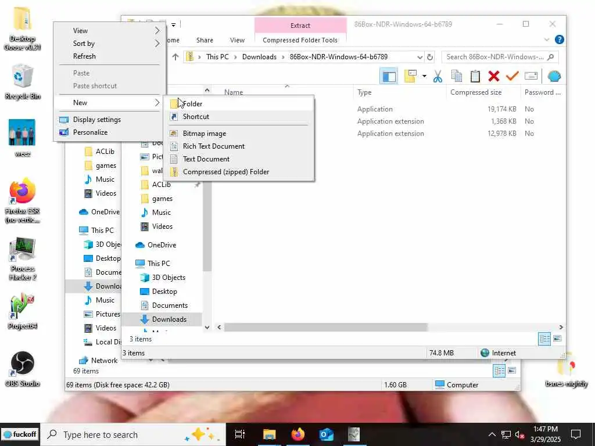Click the orange checkmark Properties icon
The height and width of the screenshot is (446, 595).
tap(512, 76)
